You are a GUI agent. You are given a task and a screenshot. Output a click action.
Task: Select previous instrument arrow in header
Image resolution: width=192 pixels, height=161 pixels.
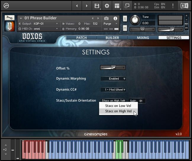point(93,18)
